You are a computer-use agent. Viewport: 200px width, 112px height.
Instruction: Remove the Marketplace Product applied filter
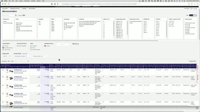(26, 56)
